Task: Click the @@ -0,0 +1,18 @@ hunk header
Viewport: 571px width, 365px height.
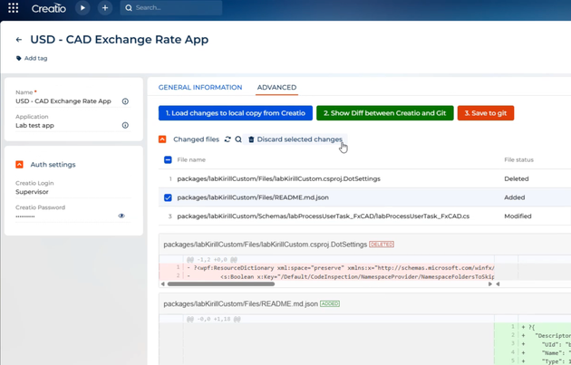Action: [x=213, y=319]
